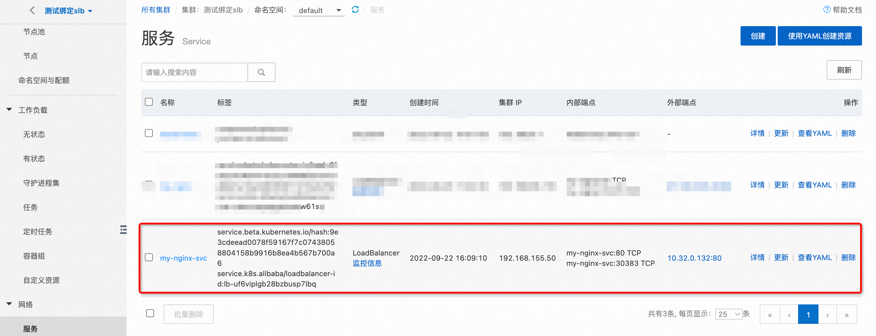Collapse the 工作负载 sidebar section
This screenshot has width=876, height=336.
coord(9,109)
